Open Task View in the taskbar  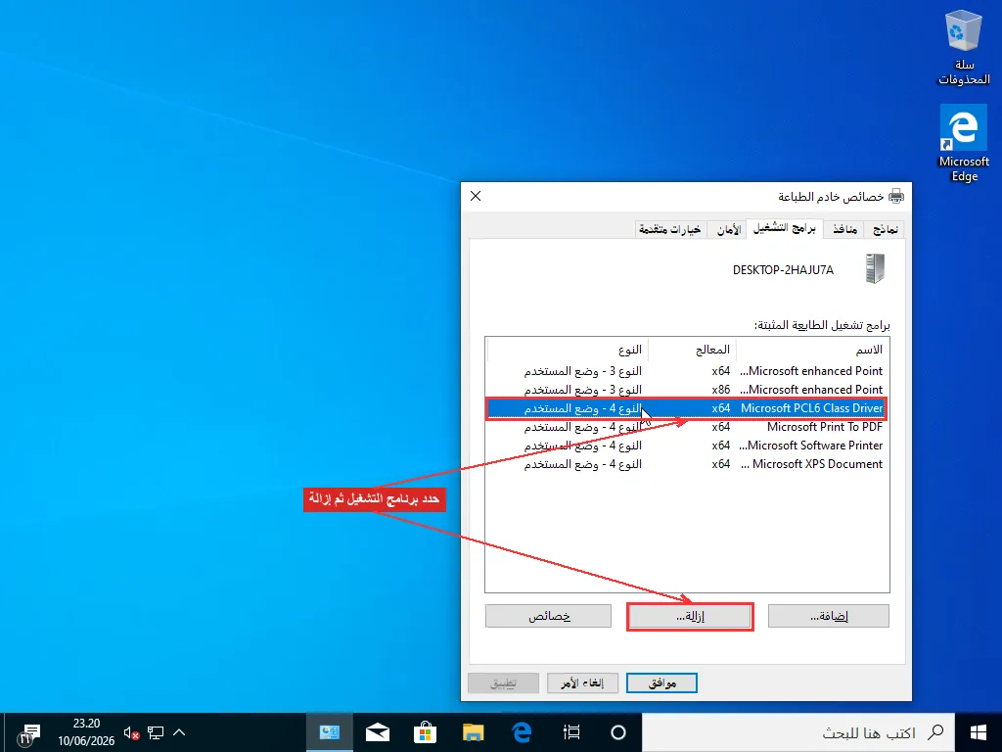click(571, 732)
